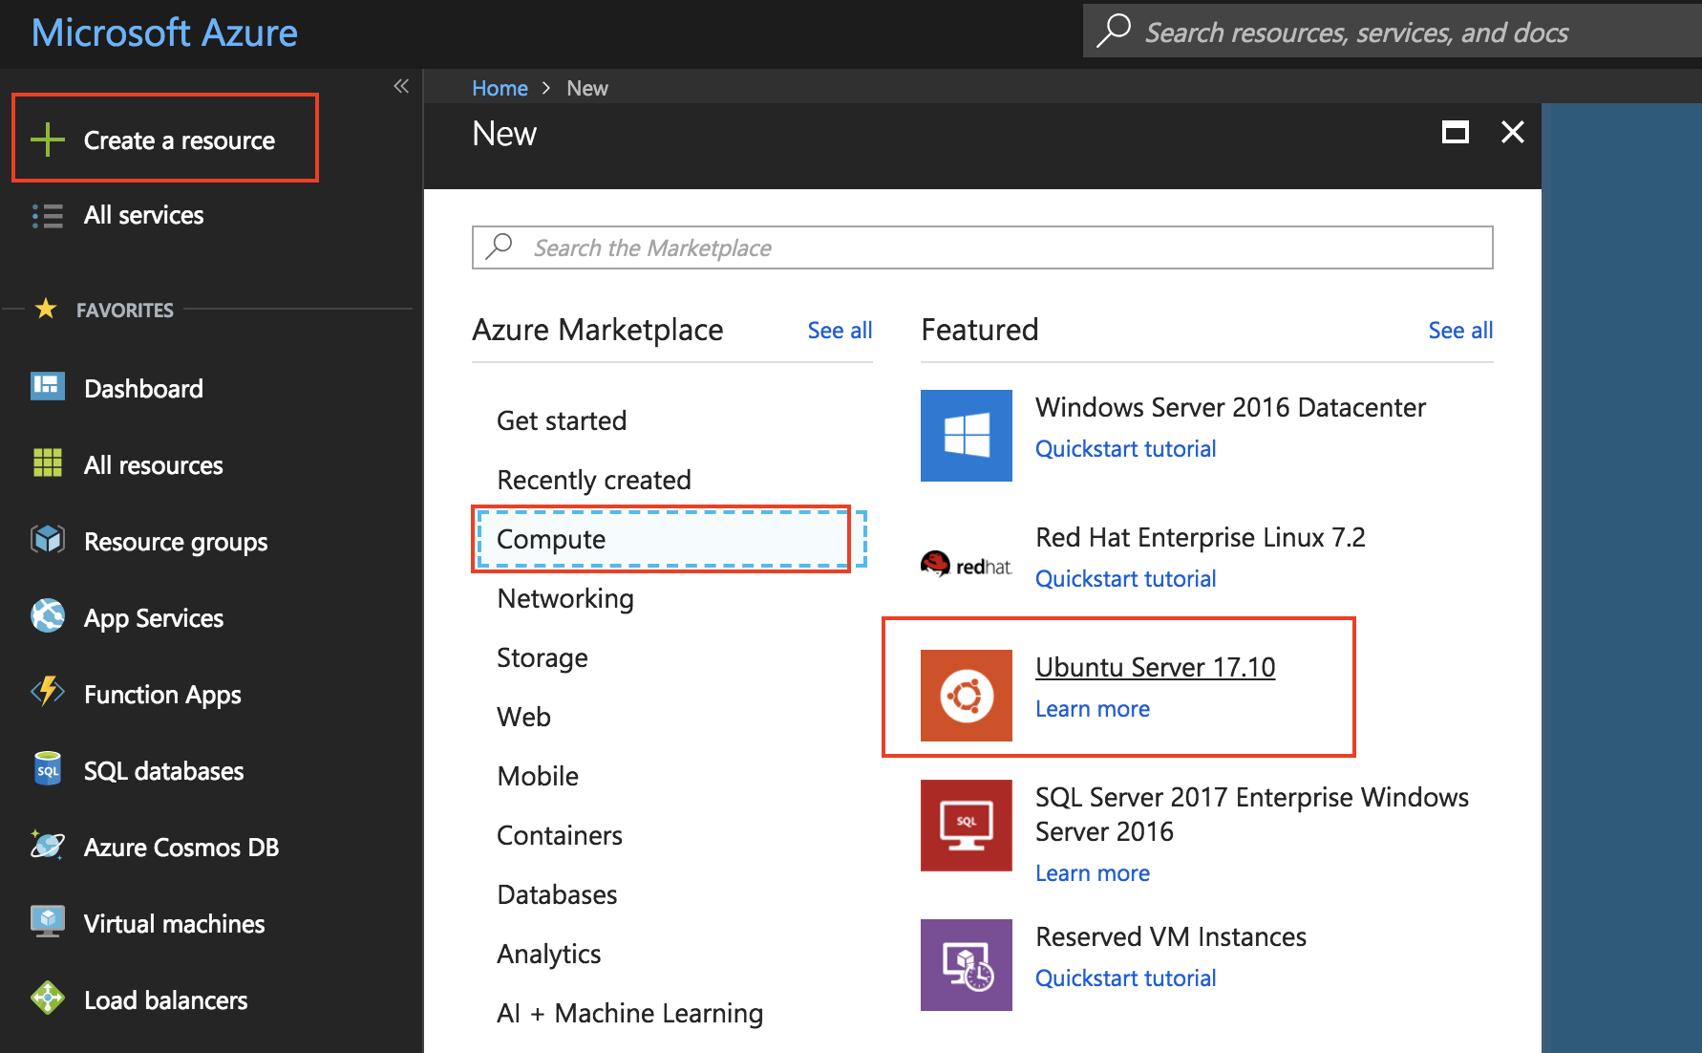Click the Dashboard icon in favorites

pos(47,387)
